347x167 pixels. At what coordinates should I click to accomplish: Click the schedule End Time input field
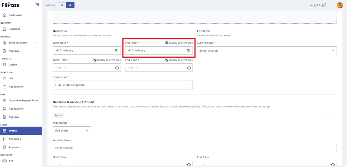pos(159,68)
